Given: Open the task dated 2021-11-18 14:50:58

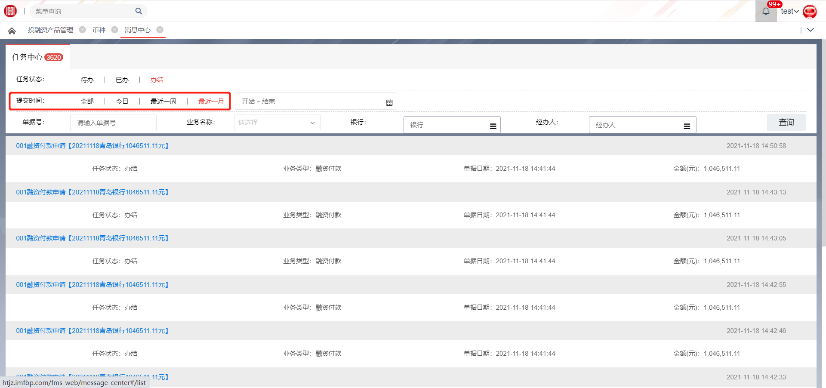Looking at the screenshot, I should click(93, 146).
